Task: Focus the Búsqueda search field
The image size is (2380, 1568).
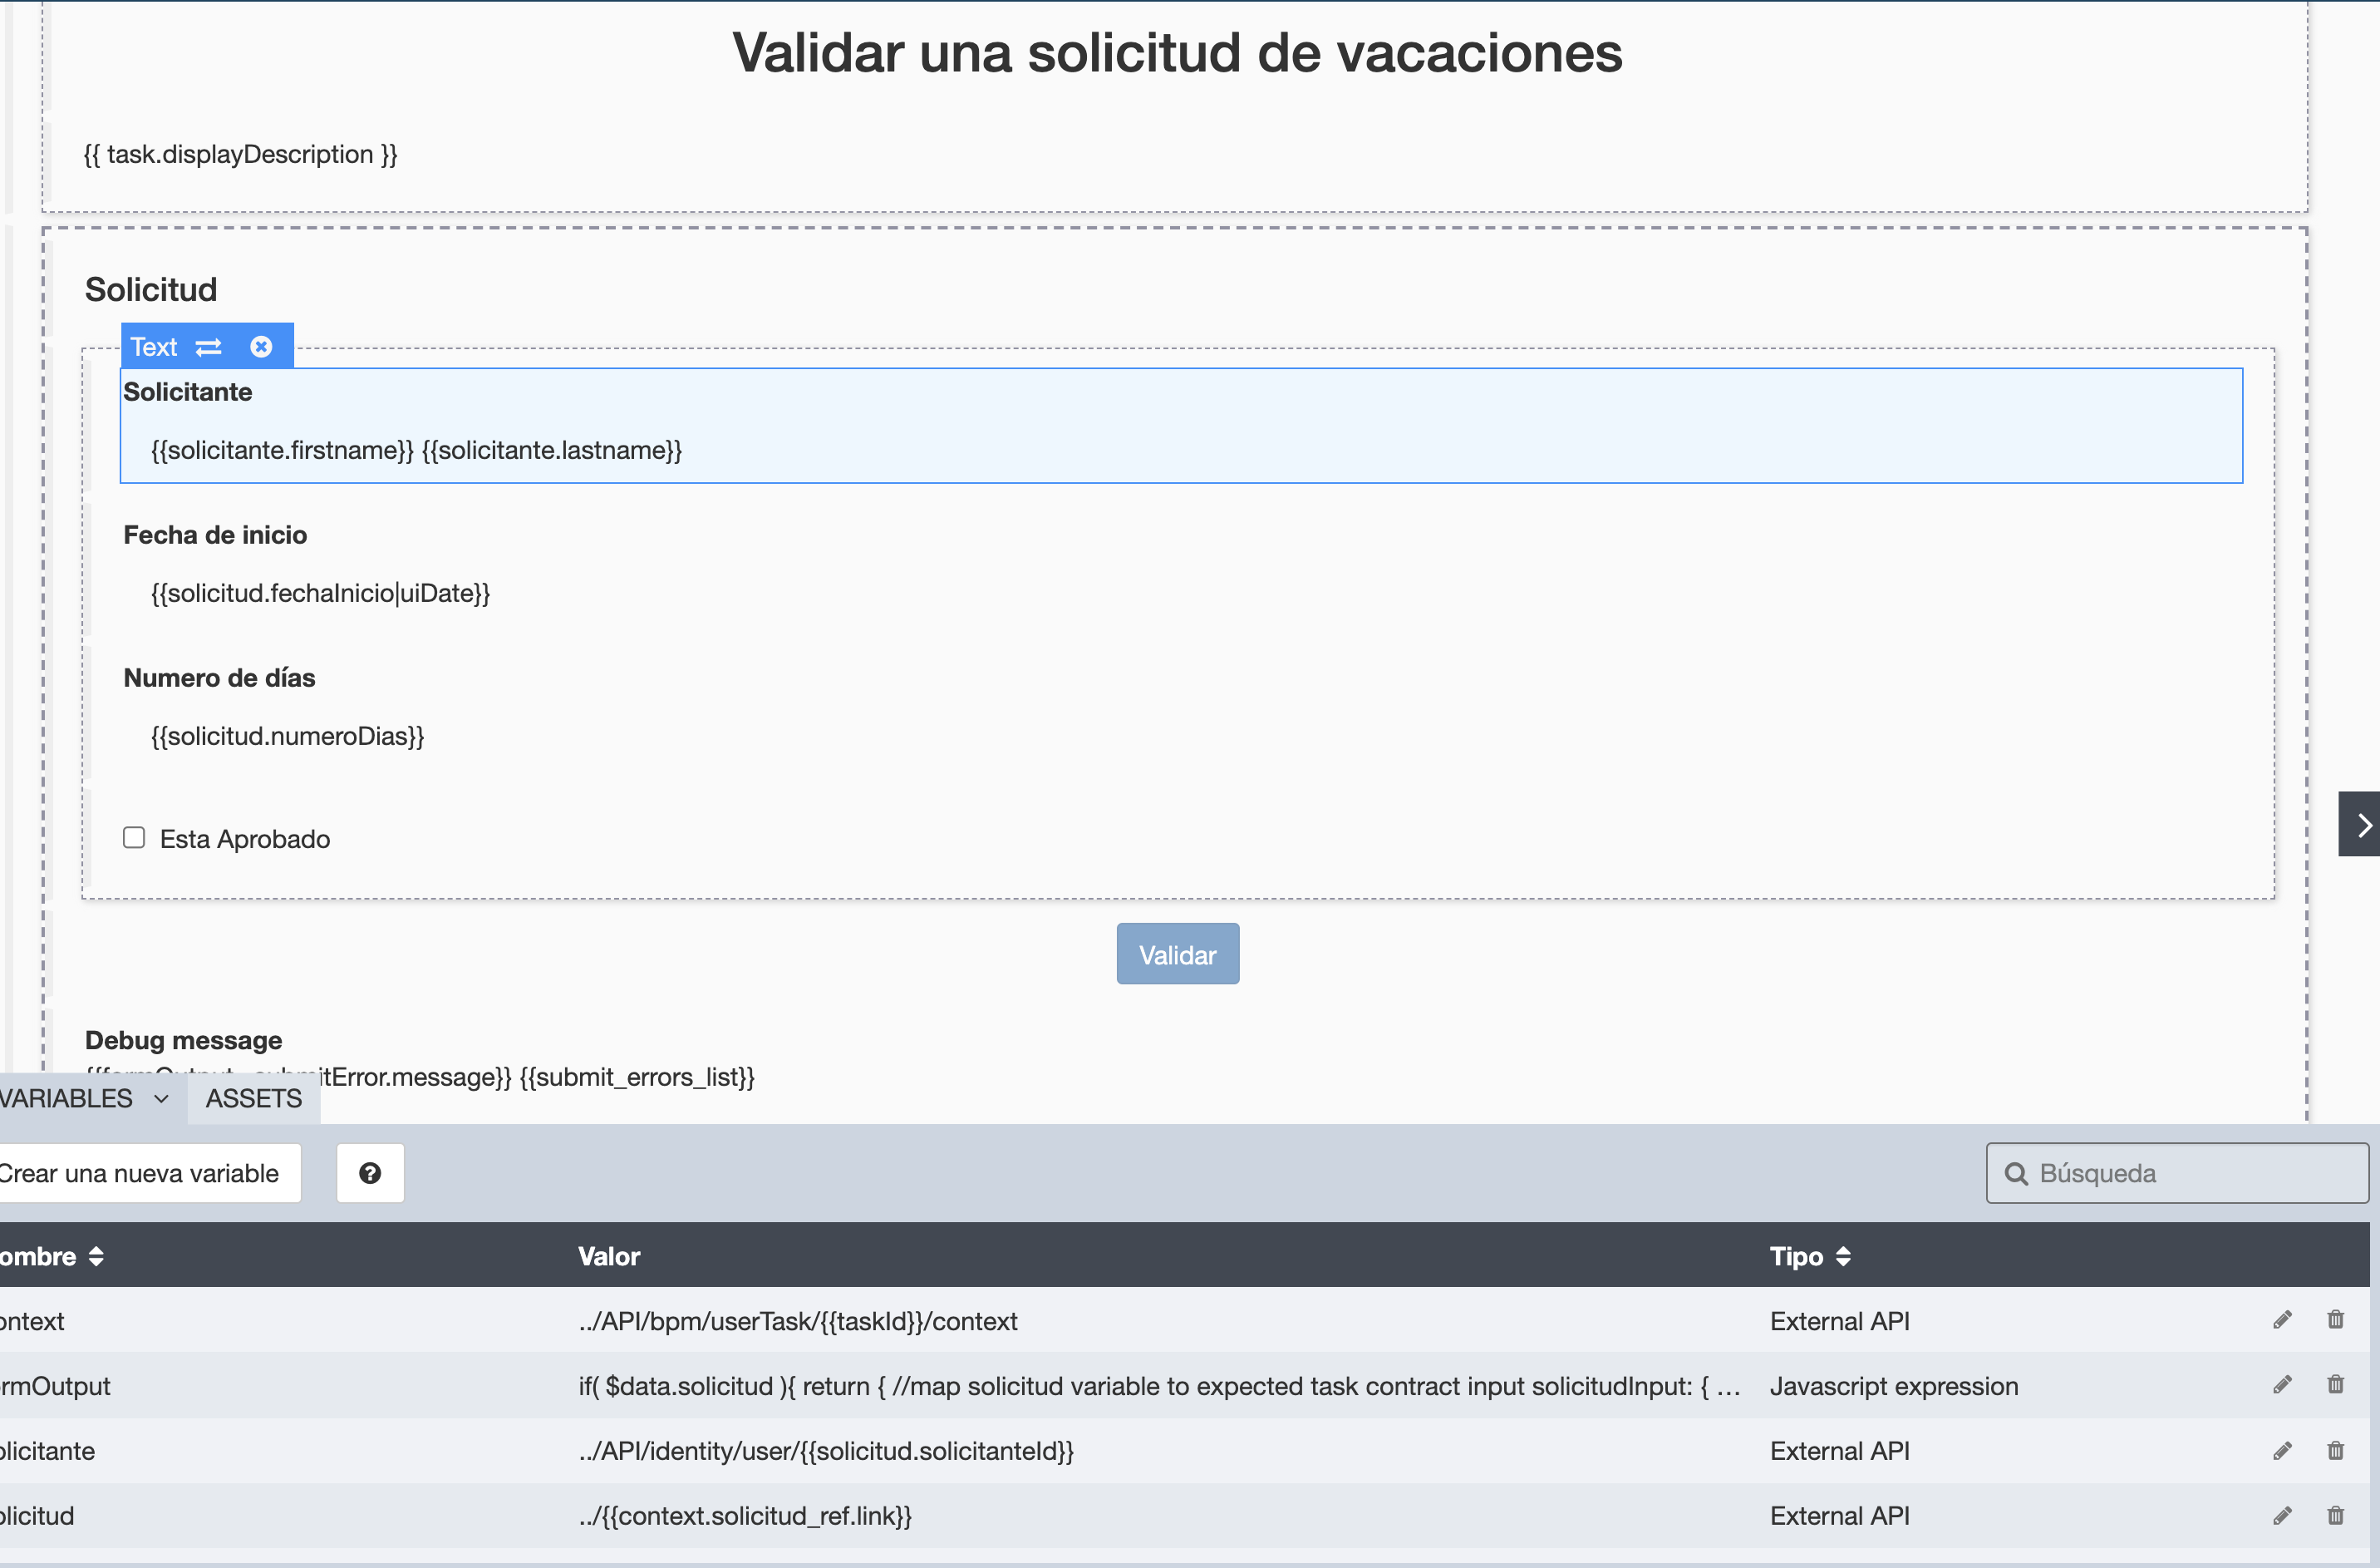Action: click(x=2177, y=1173)
